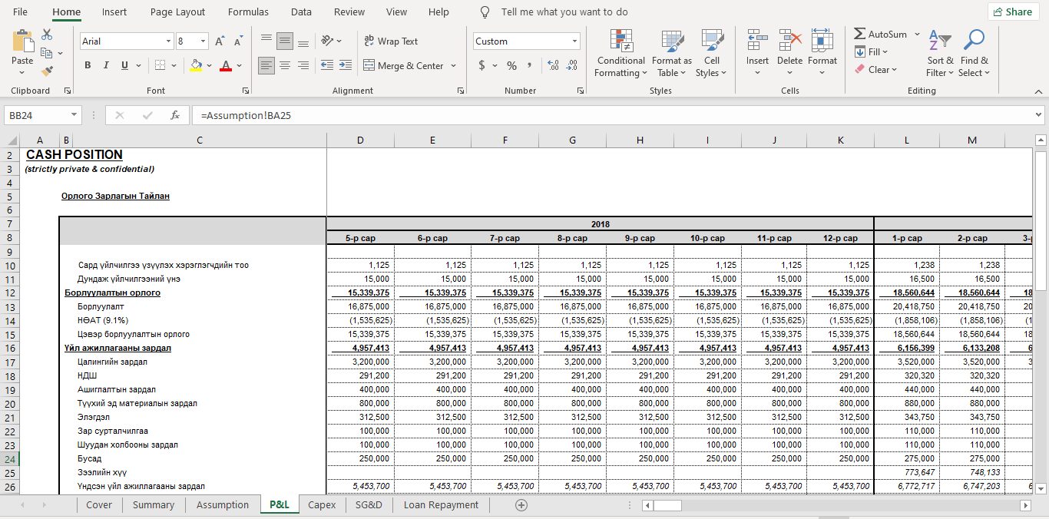This screenshot has width=1049, height=519.
Task: Click the AutoSum sigma icon
Action: click(x=860, y=35)
